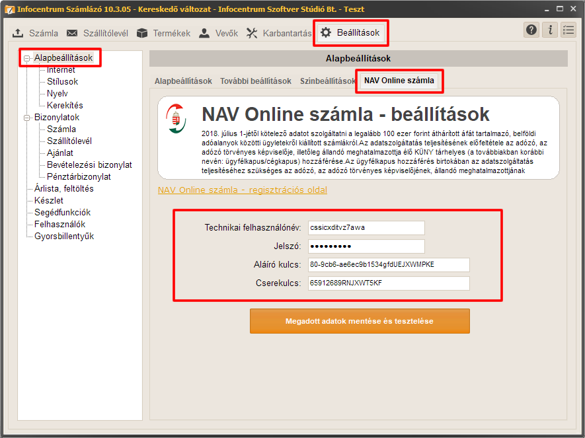This screenshot has height=438, width=585.
Task: Open the Számla upload icon
Action: tap(18, 33)
